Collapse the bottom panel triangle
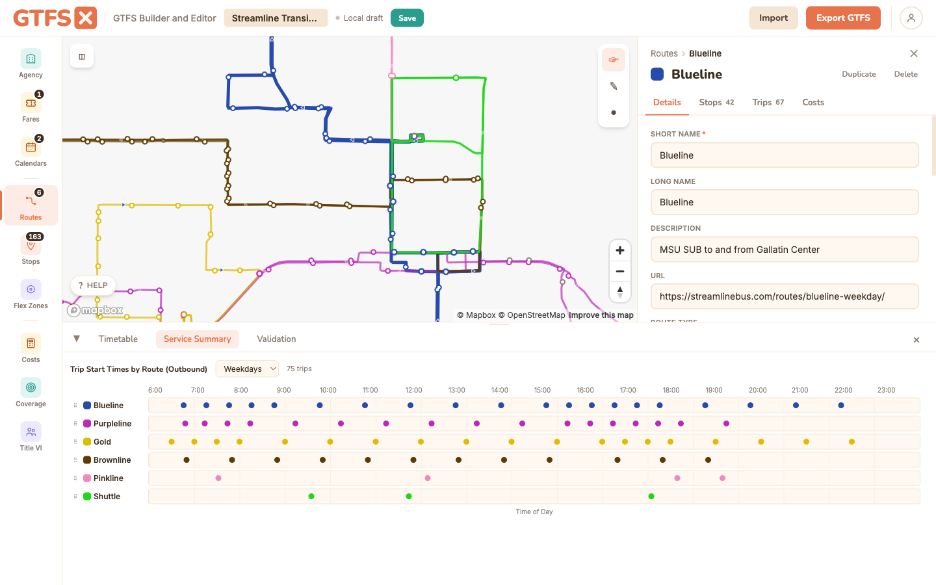Screen dimensions: 936x585 [x=77, y=339]
